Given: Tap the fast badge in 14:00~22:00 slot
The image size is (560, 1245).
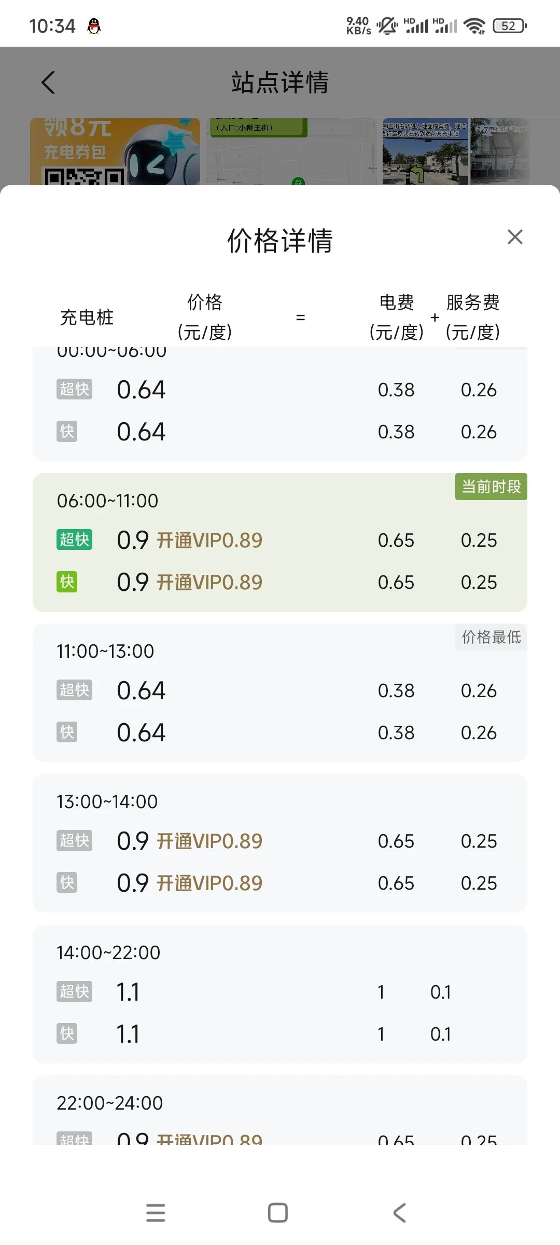Looking at the screenshot, I should click(67, 1034).
